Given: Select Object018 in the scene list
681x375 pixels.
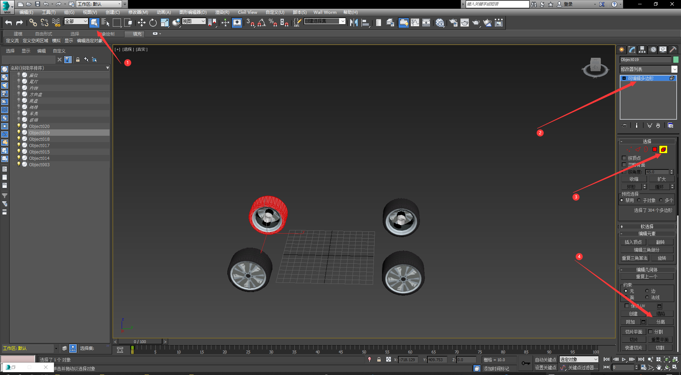Looking at the screenshot, I should click(x=39, y=139).
